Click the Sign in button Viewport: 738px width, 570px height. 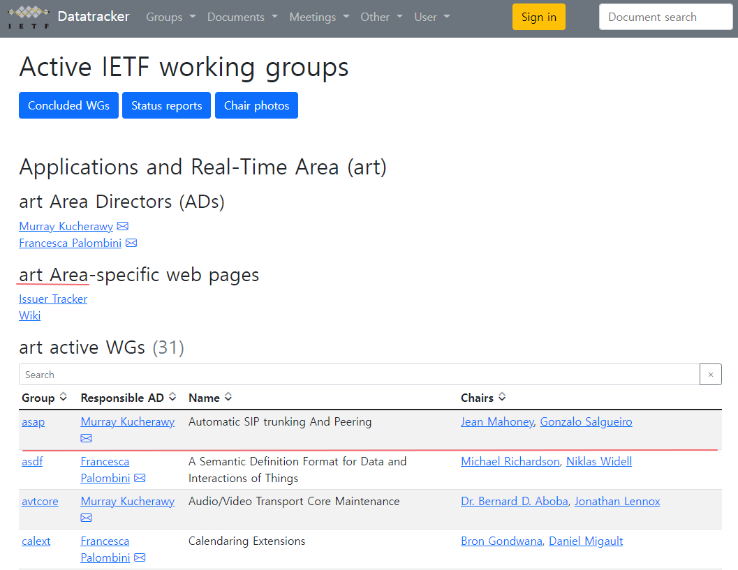click(x=539, y=17)
